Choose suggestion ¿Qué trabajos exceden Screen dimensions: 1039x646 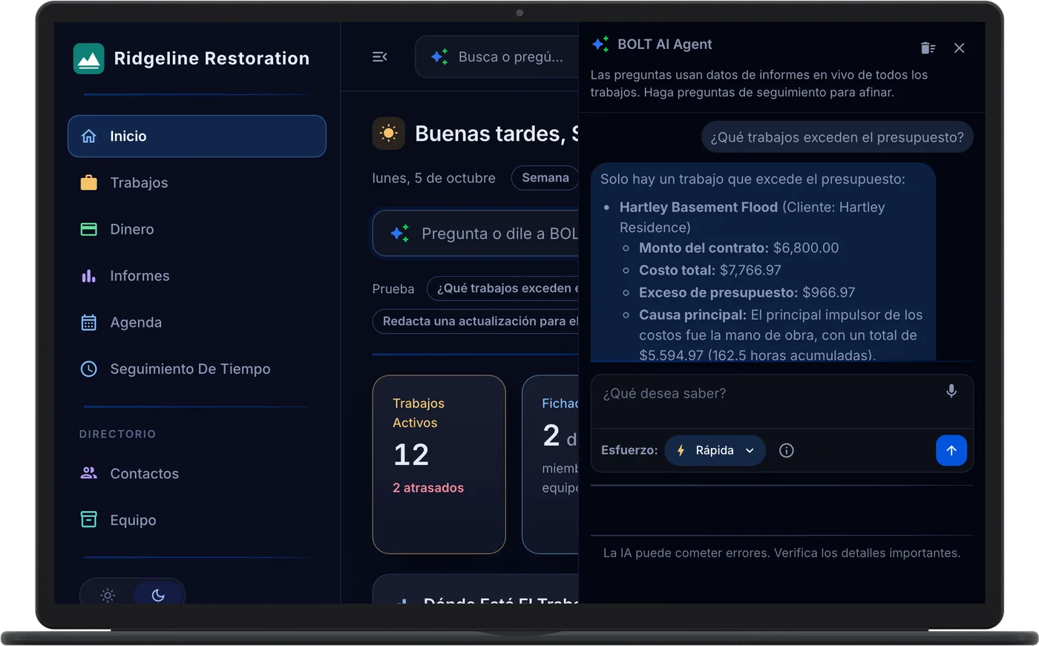click(x=504, y=289)
